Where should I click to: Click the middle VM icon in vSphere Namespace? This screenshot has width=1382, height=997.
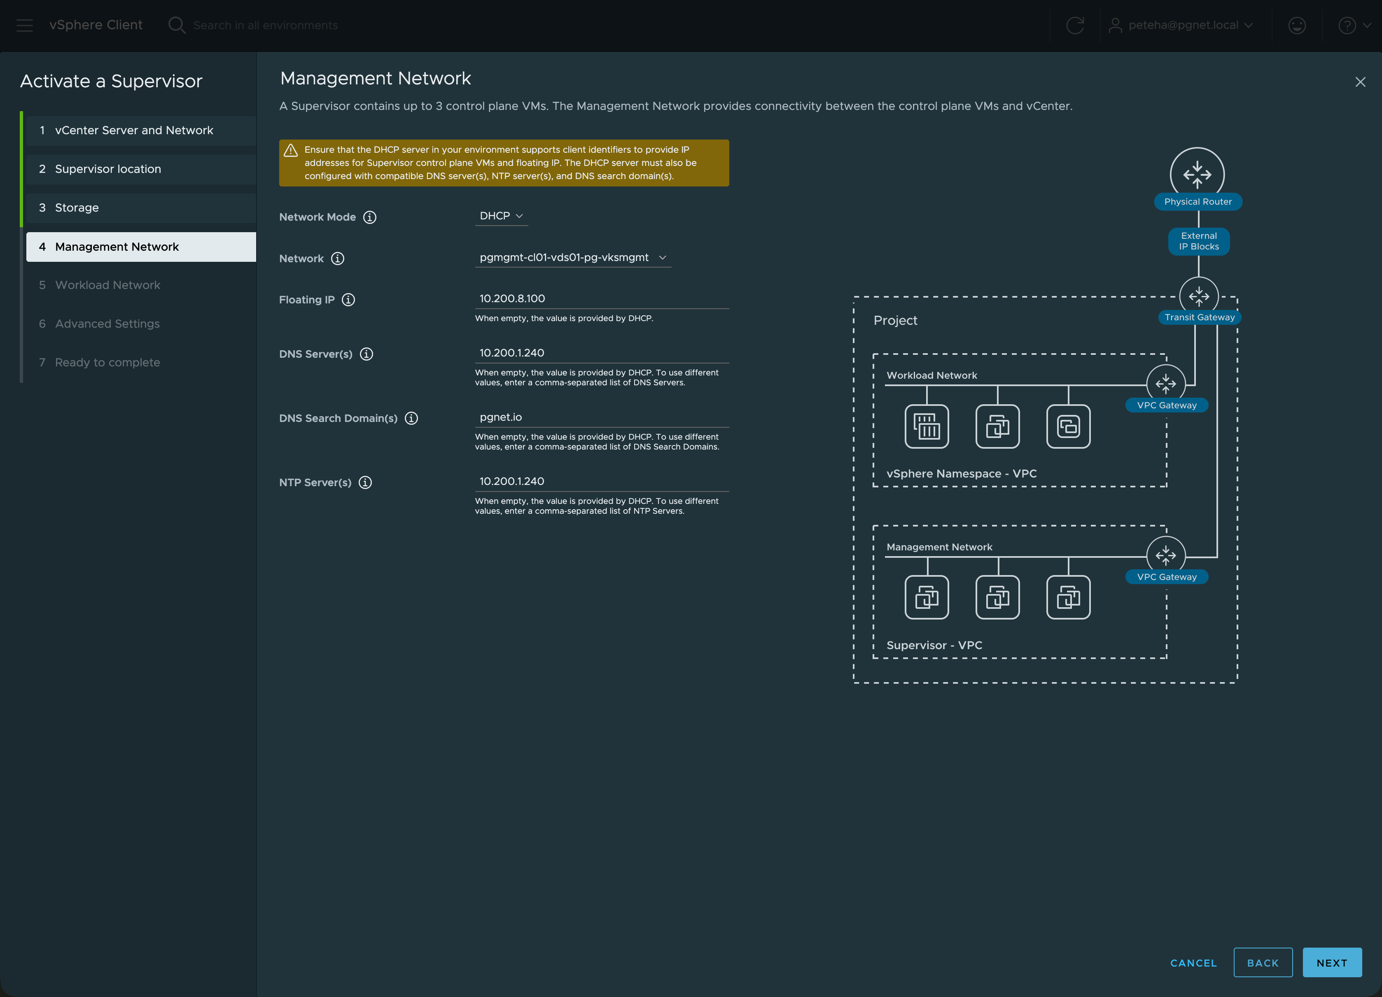tap(997, 426)
